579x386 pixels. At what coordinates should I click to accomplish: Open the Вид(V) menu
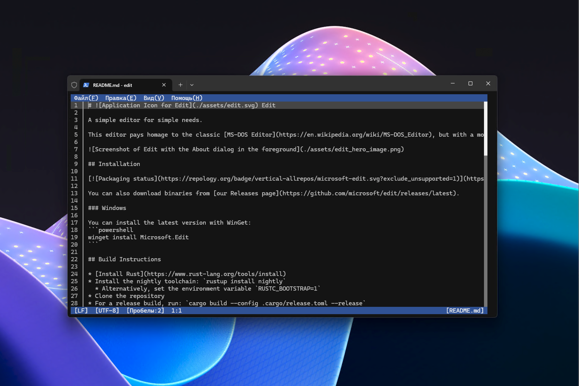(x=154, y=98)
